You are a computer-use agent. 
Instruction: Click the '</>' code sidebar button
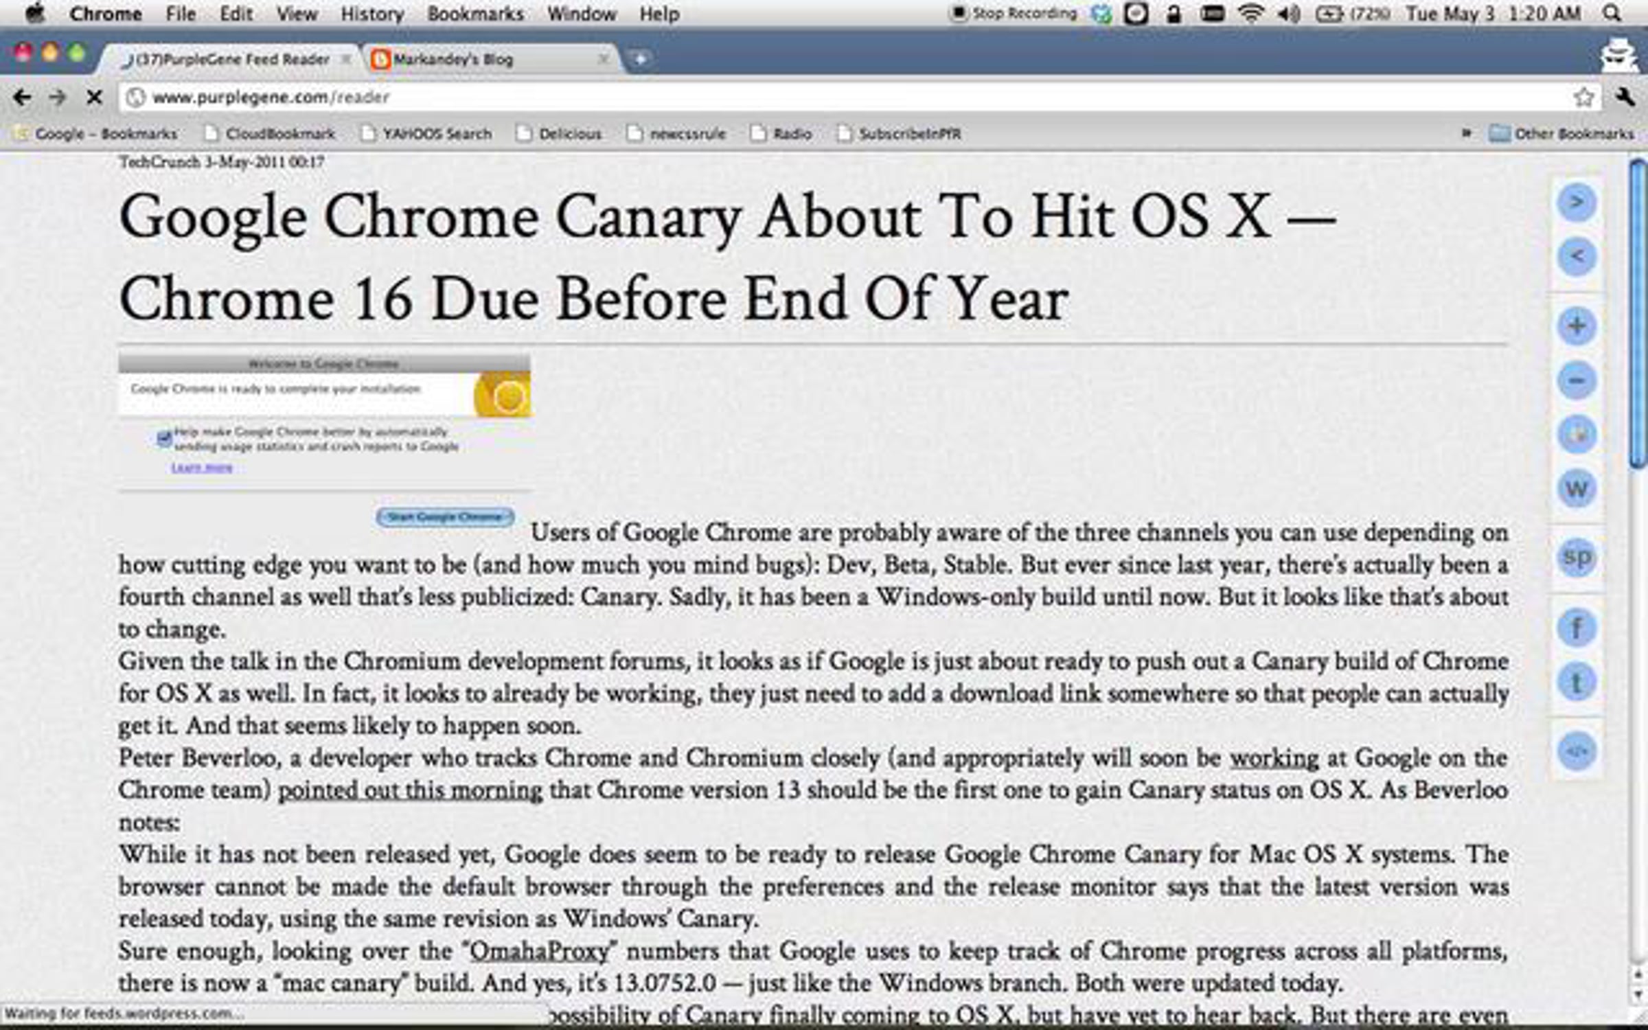1577,751
